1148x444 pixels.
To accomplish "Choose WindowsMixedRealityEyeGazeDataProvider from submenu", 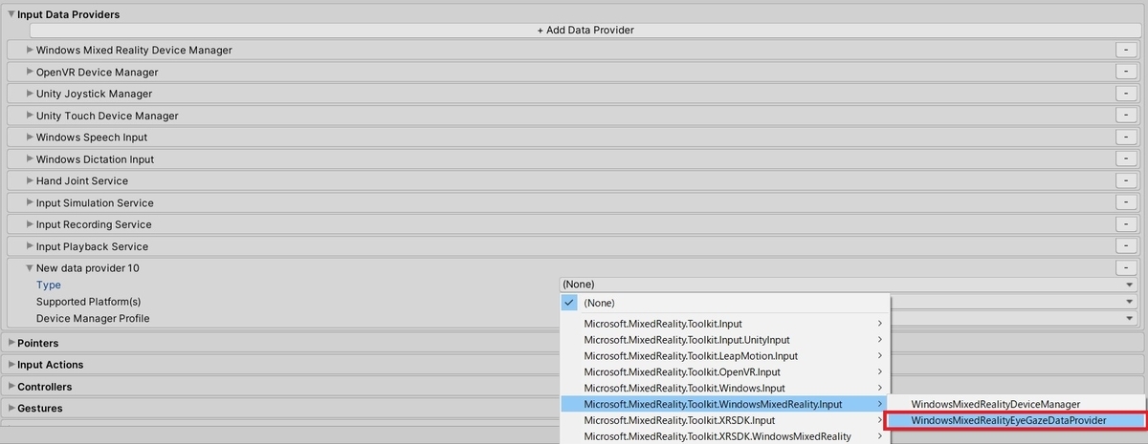I will [x=1016, y=420].
